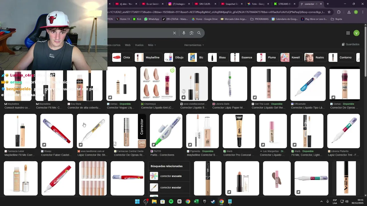Launch Epic Games from the taskbar
This screenshot has width=367, height=206.
point(205,201)
